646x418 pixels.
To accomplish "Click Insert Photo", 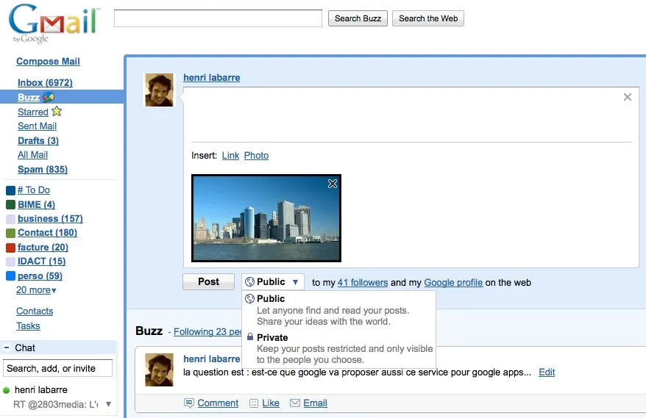I will pyautogui.click(x=256, y=156).
